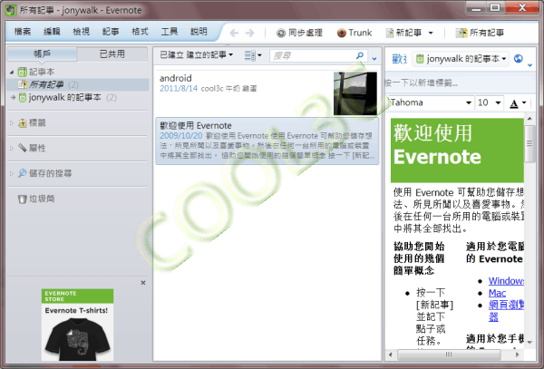Click the 同步處理 sync button
This screenshot has height=369, width=544.
click(x=299, y=33)
